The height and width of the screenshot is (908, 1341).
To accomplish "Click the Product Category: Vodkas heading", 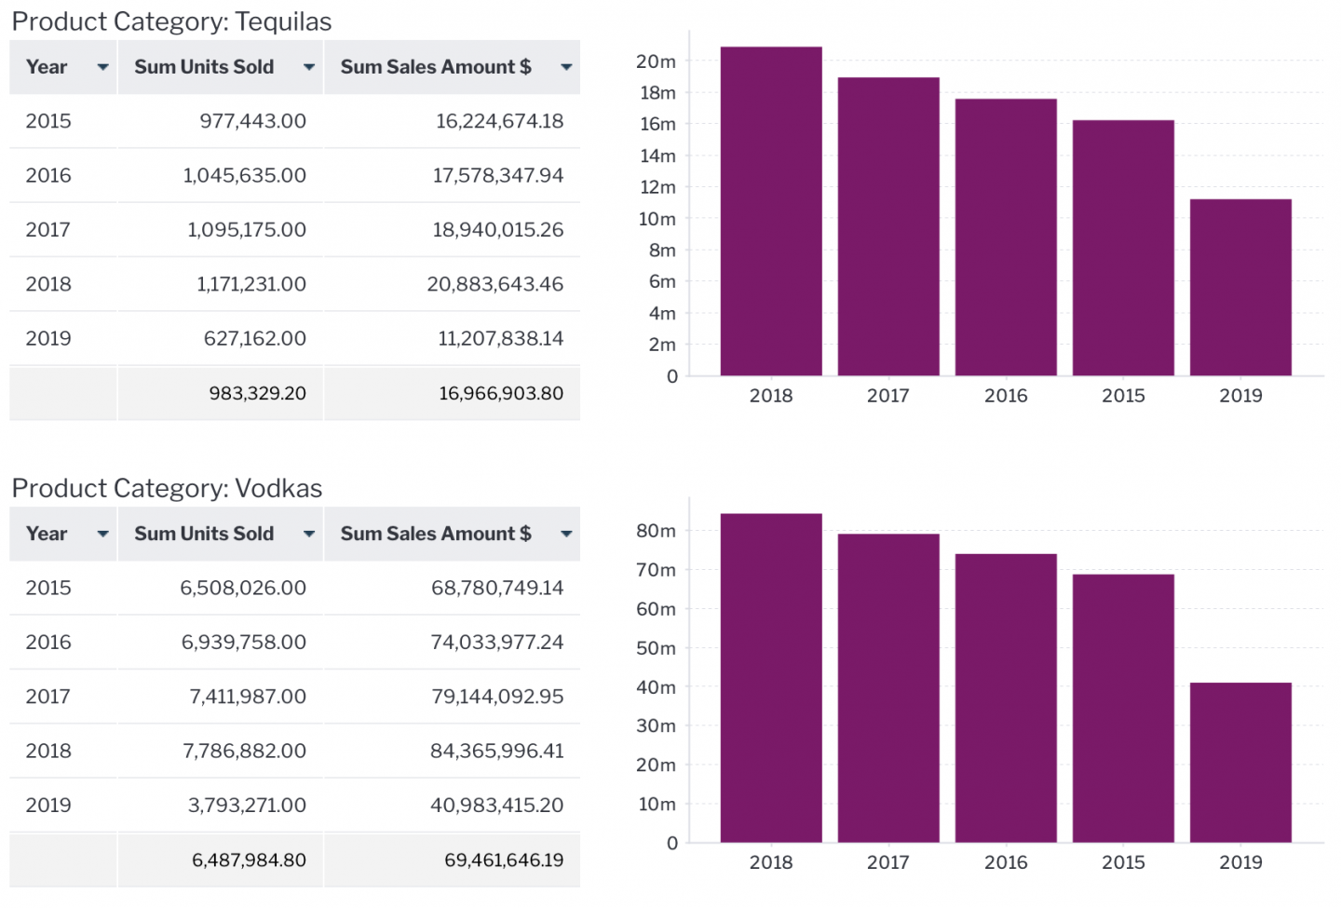I will [167, 488].
